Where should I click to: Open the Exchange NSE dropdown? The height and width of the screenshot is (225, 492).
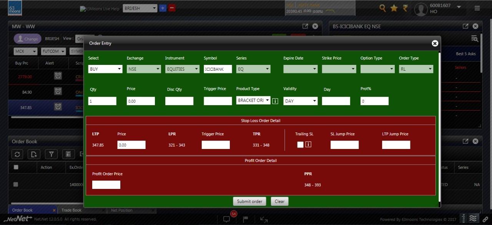pyautogui.click(x=144, y=69)
